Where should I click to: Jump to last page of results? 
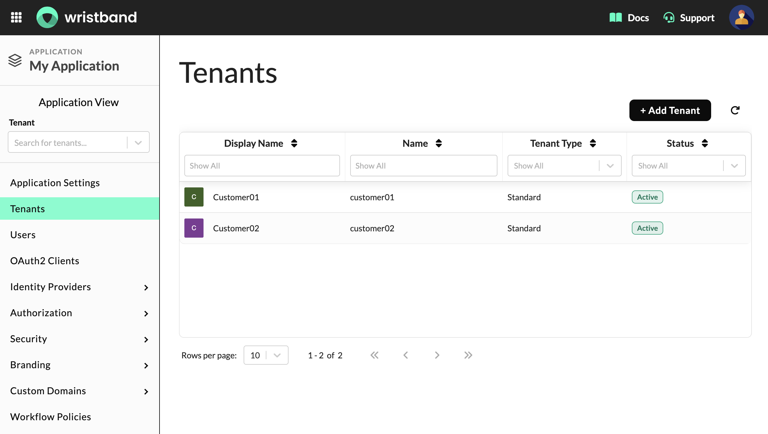coord(468,355)
